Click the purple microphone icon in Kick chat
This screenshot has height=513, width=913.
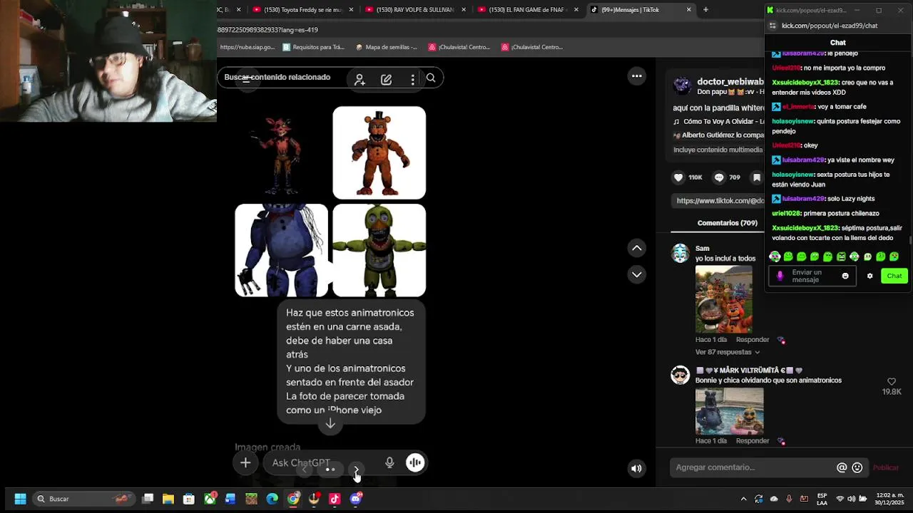(780, 276)
